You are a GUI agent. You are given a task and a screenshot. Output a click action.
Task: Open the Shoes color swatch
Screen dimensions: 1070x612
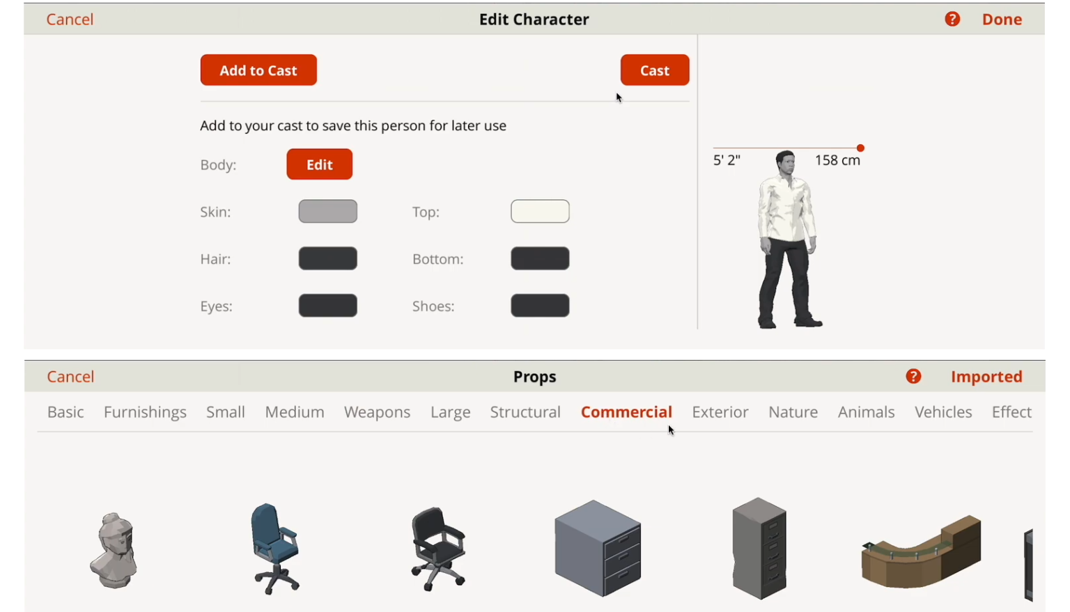pyautogui.click(x=540, y=306)
